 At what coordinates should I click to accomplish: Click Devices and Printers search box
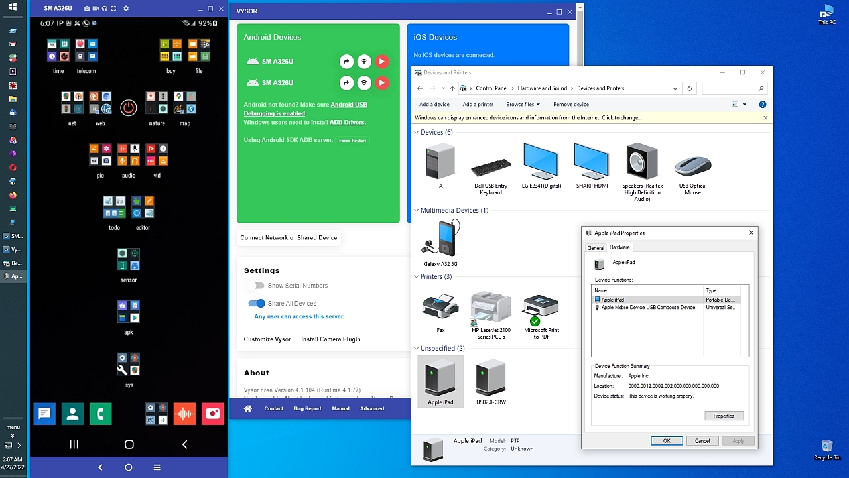[x=734, y=88]
